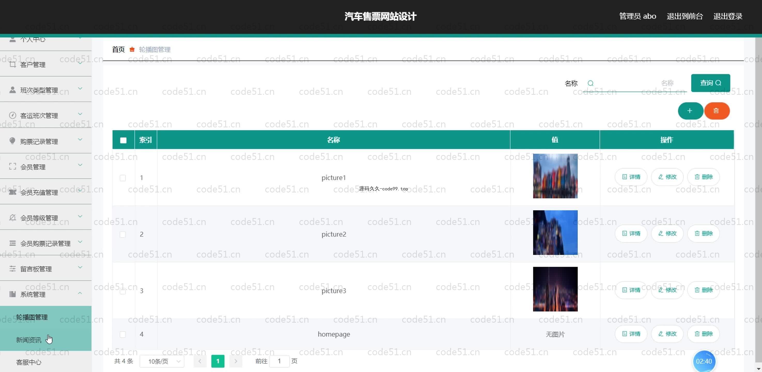The height and width of the screenshot is (372, 762).
Task: Expand the 购票记录管理 menu chevron
Action: pos(80,139)
